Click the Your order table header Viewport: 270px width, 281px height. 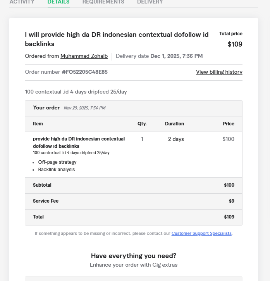(46, 108)
